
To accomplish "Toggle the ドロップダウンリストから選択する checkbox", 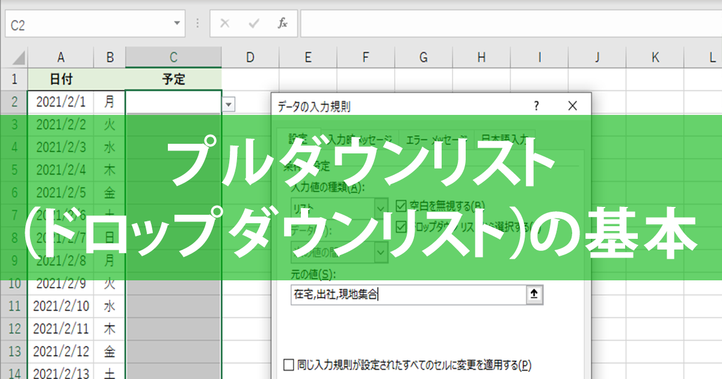I will pyautogui.click(x=402, y=227).
